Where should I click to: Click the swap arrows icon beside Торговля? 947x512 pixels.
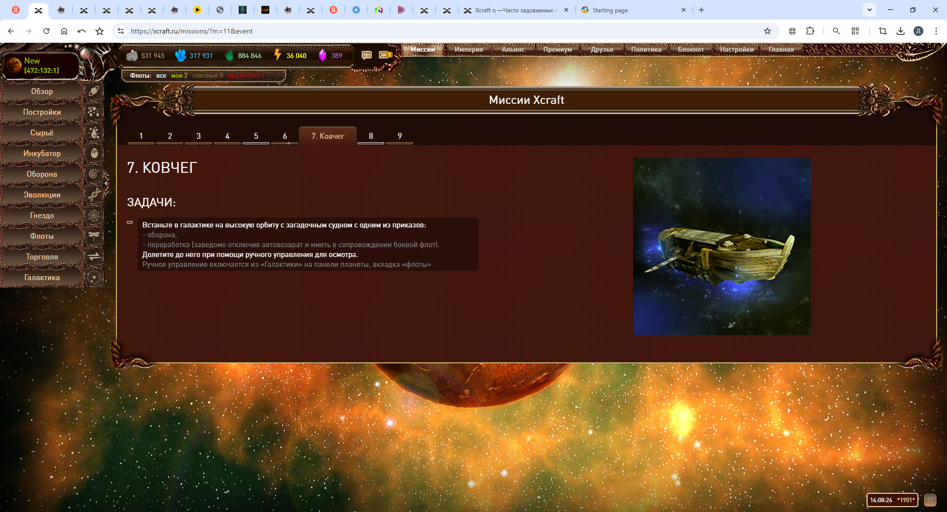tap(94, 256)
